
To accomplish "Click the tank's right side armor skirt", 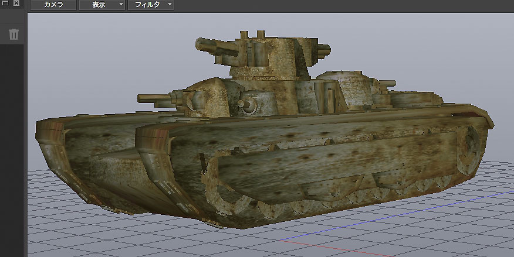I will coord(329,158).
